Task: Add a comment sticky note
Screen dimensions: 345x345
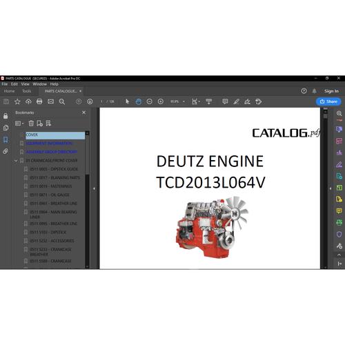Action: 225,101
